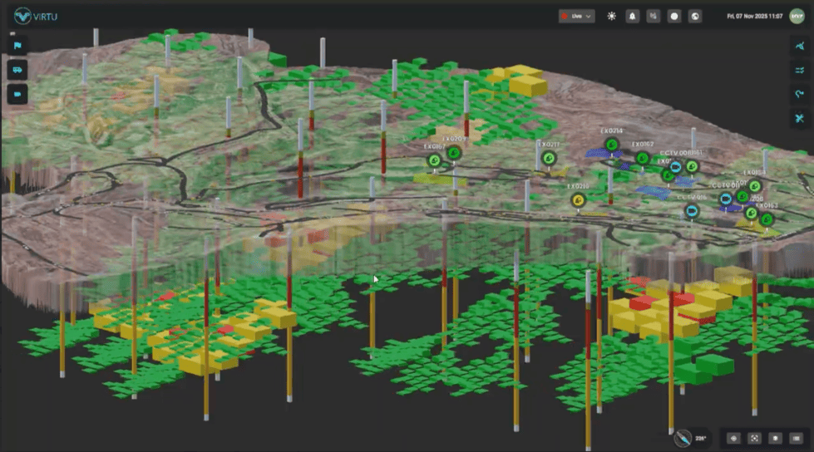Open the tools icon in right sidebar
Image resolution: width=814 pixels, height=452 pixels.
(800, 119)
